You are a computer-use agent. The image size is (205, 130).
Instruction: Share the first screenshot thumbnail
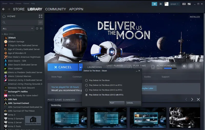[85, 110]
